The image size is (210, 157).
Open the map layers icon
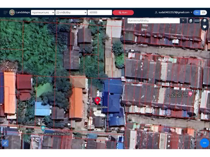(205, 21)
